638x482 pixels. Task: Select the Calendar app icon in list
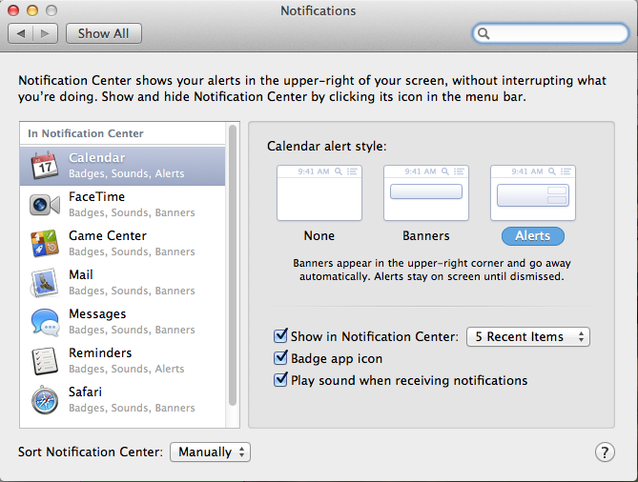[45, 166]
